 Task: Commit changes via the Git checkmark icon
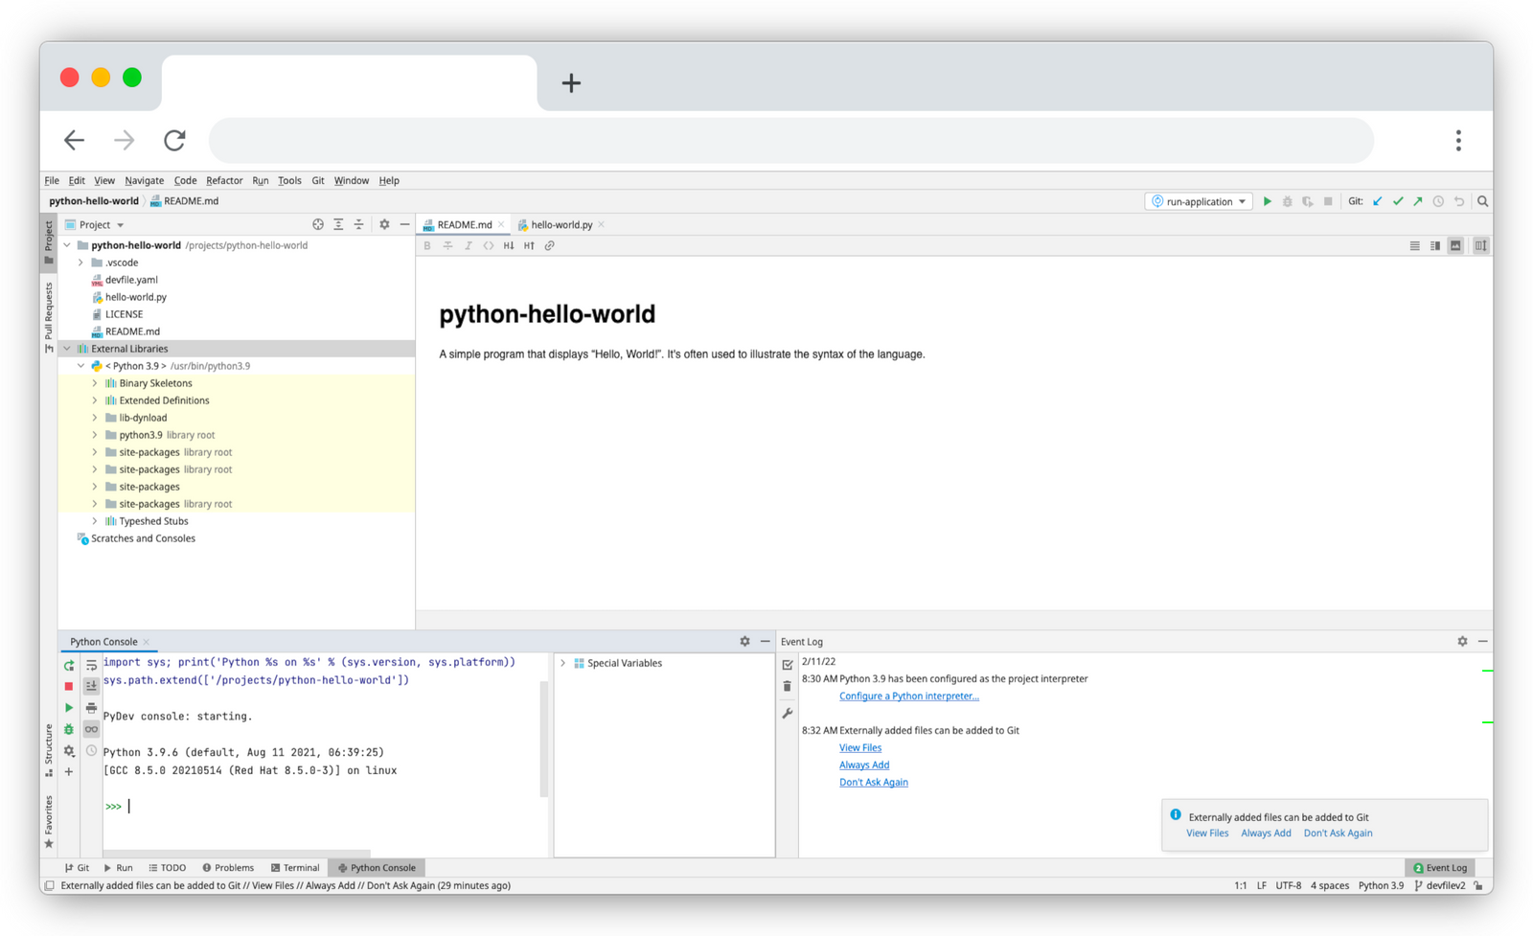1398,201
